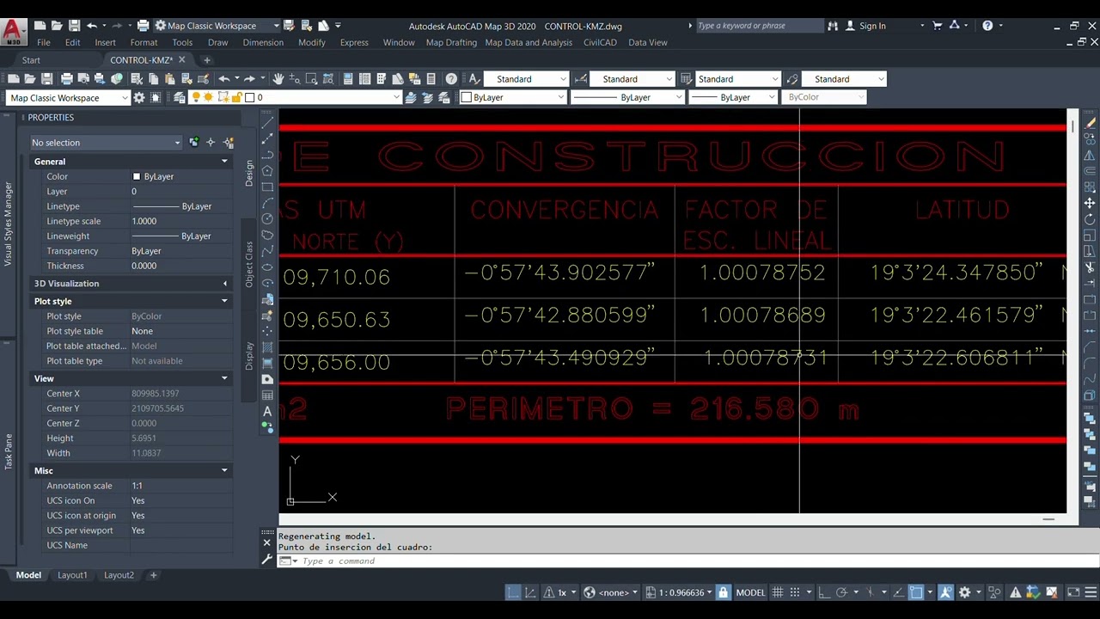Open status bar Customization hamburger icon
This screenshot has width=1100, height=619.
coord(1091,592)
